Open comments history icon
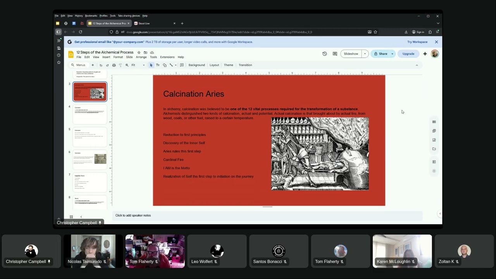Screen dimensions: 496x279 point(335,54)
